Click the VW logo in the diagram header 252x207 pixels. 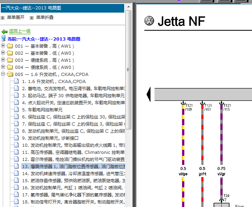click(x=149, y=21)
